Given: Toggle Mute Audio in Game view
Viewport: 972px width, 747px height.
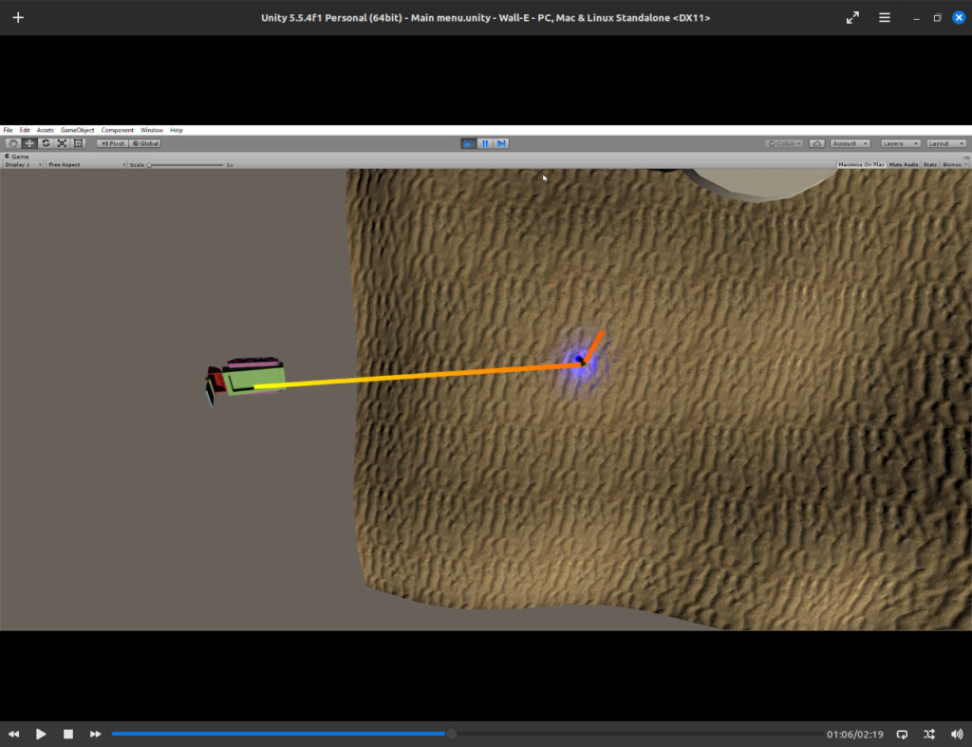Looking at the screenshot, I should click(904, 164).
